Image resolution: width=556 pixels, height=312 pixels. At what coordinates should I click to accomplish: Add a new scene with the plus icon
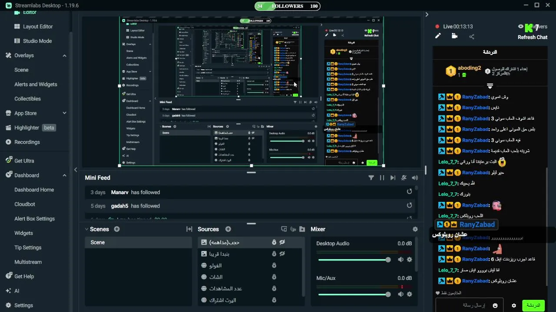116,229
